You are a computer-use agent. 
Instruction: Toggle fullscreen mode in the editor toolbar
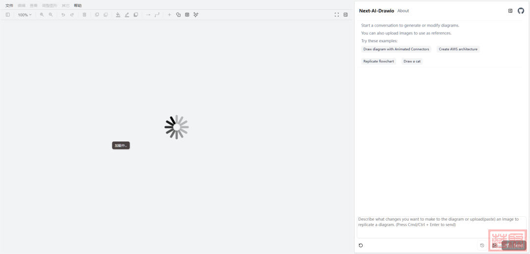pos(337,15)
